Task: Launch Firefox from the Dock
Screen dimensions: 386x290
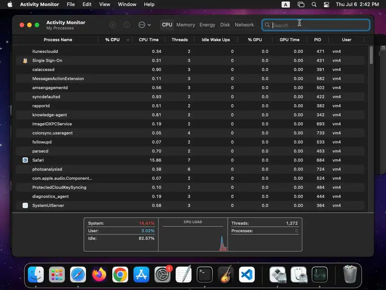Action: (x=99, y=275)
